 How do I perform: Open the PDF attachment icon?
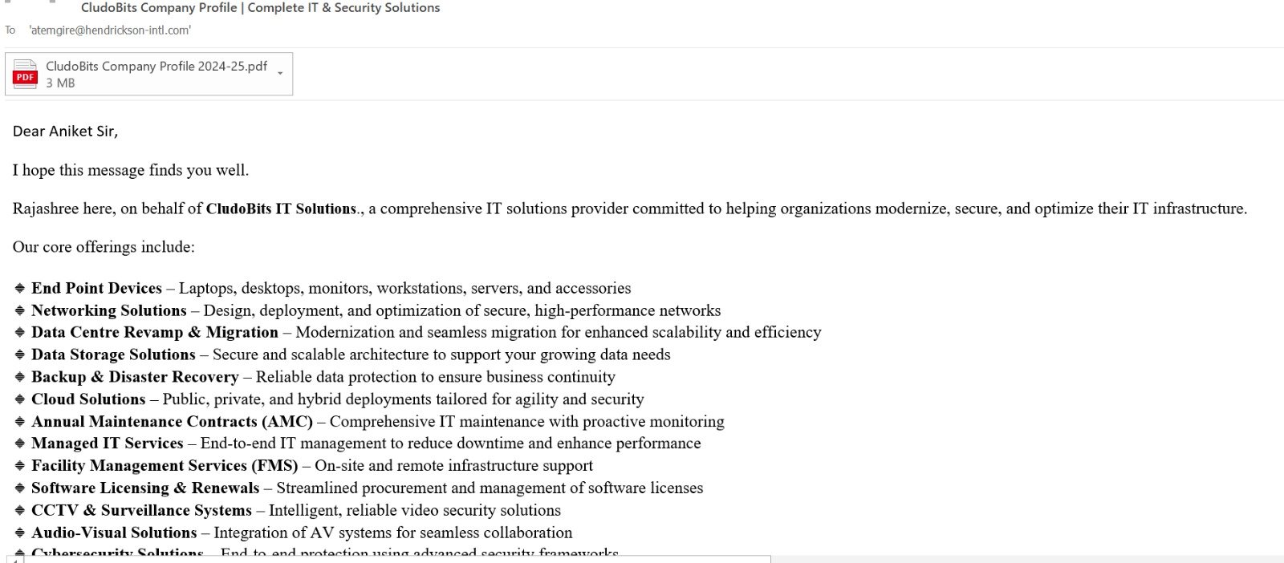tap(25, 74)
